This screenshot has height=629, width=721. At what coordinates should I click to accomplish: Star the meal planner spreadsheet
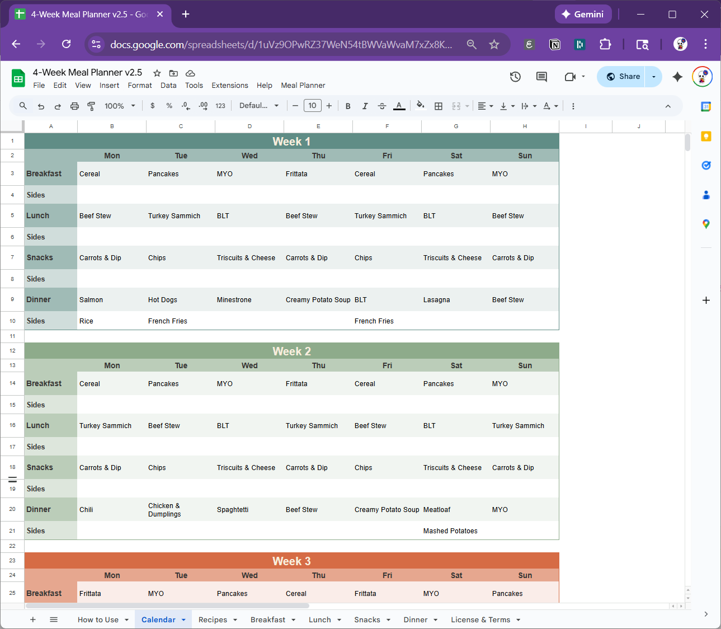coord(157,73)
